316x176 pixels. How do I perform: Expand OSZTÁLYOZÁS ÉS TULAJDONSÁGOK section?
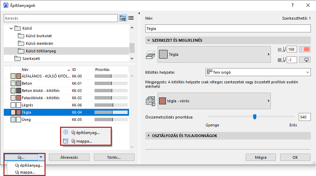point(149,136)
